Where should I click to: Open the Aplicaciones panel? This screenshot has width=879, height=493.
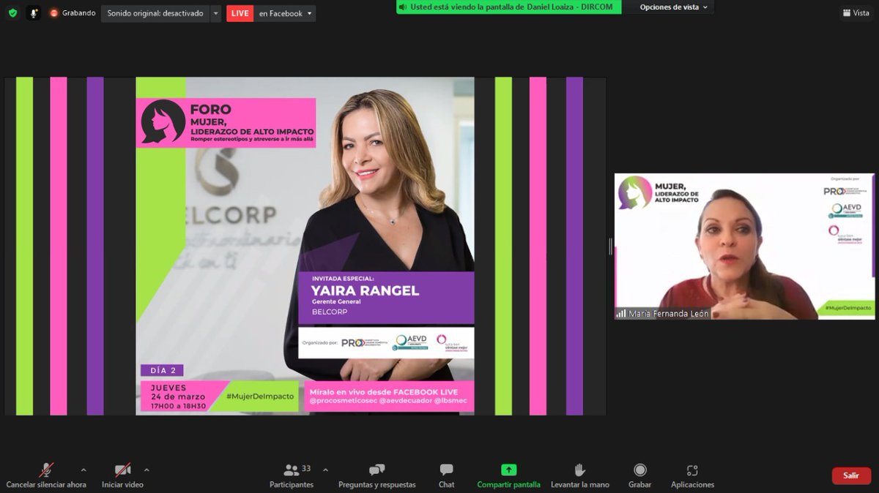(692, 475)
